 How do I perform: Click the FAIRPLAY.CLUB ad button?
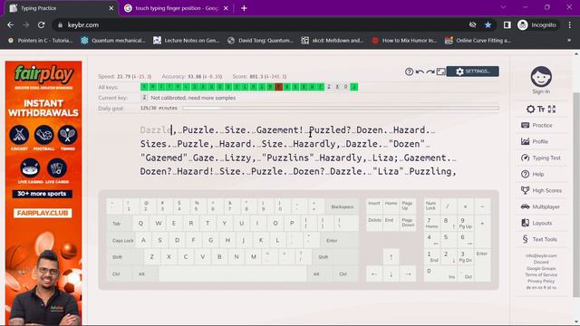pos(43,214)
